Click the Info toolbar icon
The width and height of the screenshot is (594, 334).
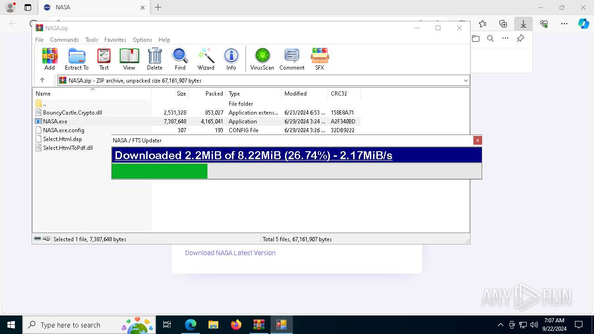[231, 59]
